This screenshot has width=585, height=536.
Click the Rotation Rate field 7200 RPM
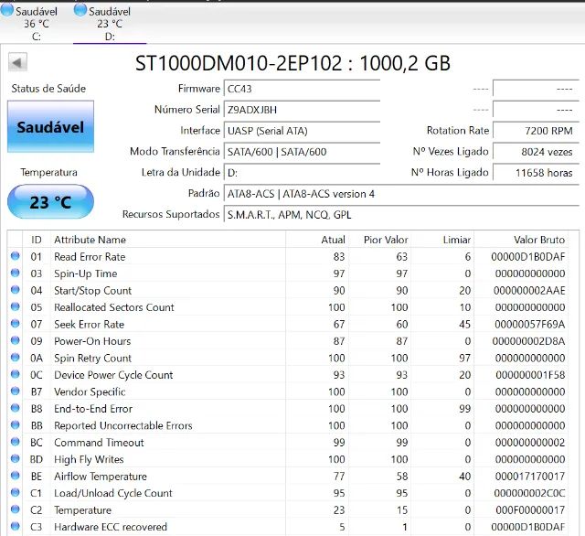[536, 131]
